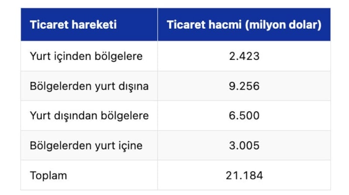Click the 'Bölgelerden yurt içine' row label
The width and height of the screenshot is (349, 195).
click(86, 145)
